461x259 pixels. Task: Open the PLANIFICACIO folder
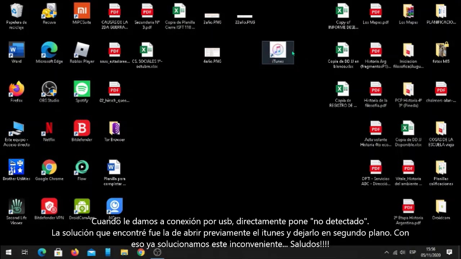tap(441, 14)
